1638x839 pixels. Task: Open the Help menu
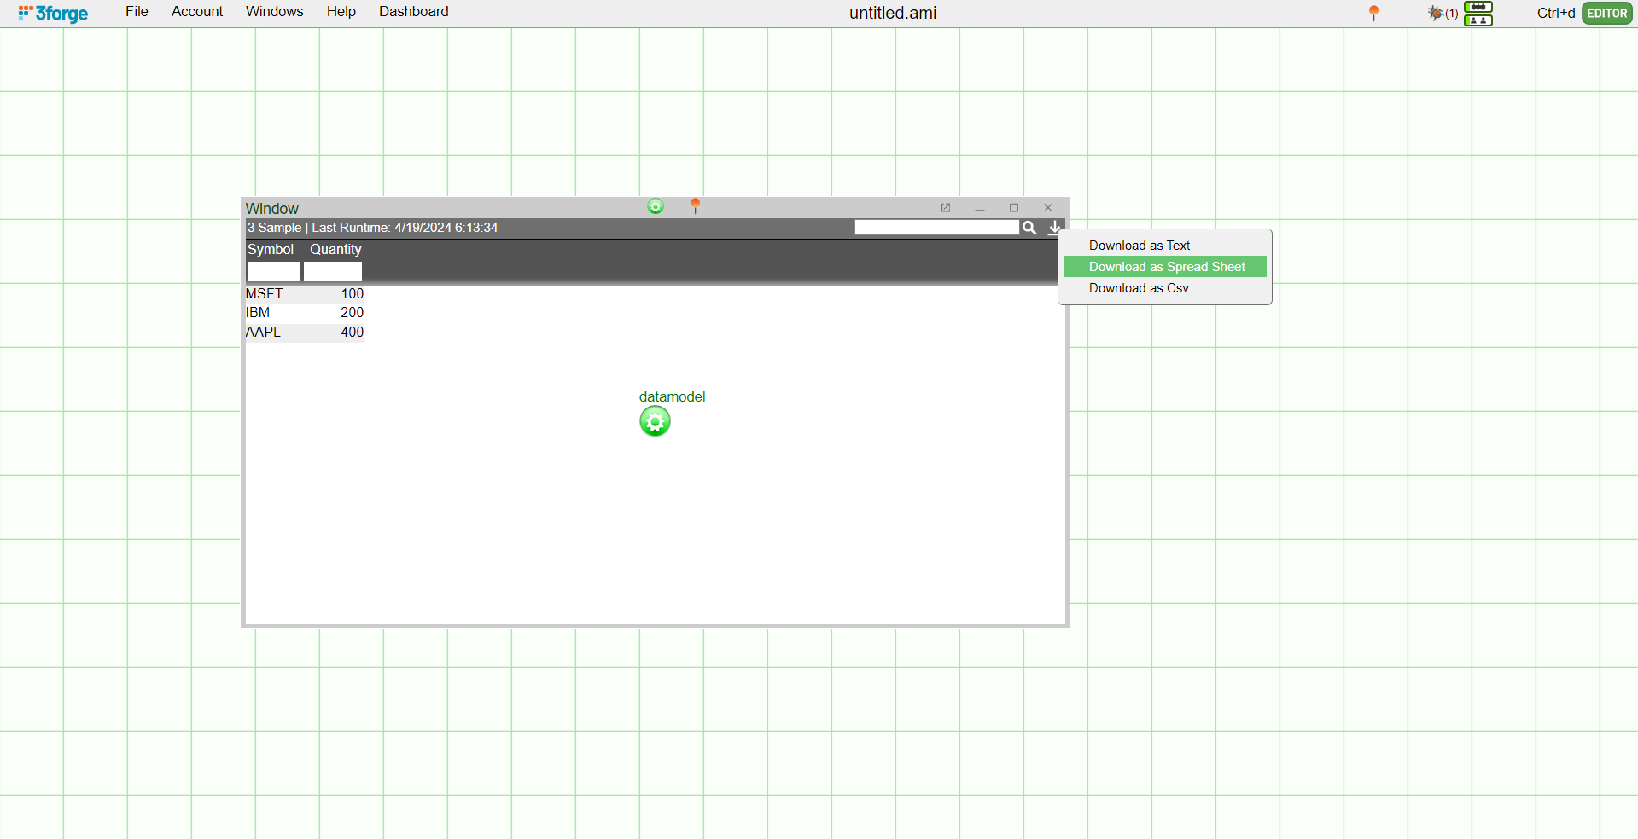(341, 11)
